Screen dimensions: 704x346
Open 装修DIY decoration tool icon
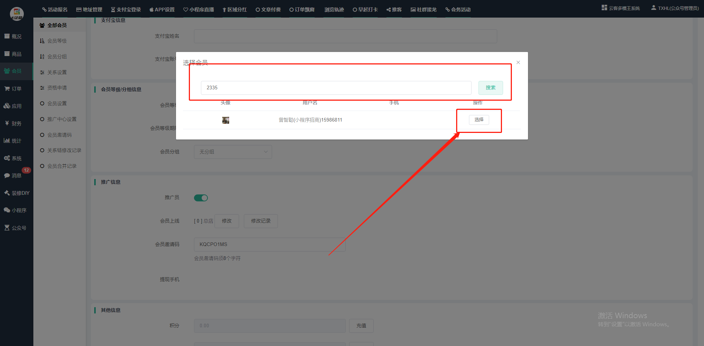tap(7, 193)
